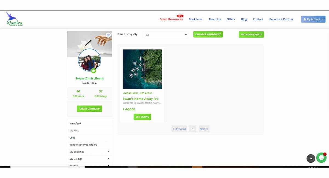Viewport: 329px width, 178px height.
Task: Open Covid Resources in navigation
Action: click(x=171, y=19)
